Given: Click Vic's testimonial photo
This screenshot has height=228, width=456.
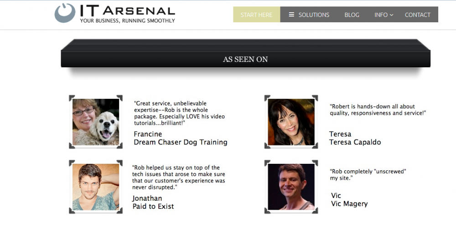Looking at the screenshot, I should click(291, 187).
